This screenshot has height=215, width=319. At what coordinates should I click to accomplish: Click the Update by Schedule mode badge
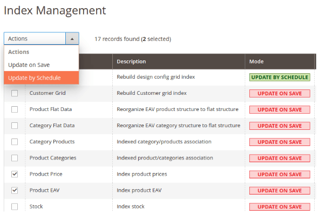click(x=280, y=78)
